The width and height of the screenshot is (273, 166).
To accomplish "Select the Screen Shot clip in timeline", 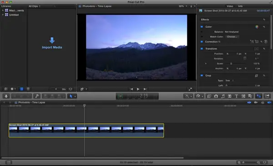I will coord(86,131).
